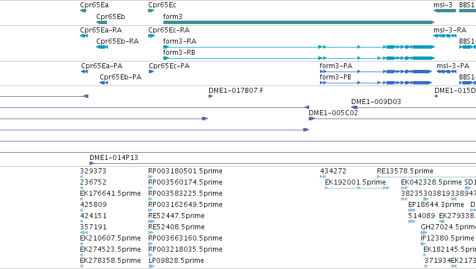Click the Cpr65Ea-RA transcript glyph
This screenshot has width=476, height=269.
(84, 36)
